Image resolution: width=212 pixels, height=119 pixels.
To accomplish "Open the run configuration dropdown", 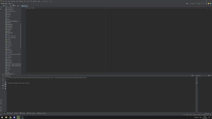I will pyautogui.click(x=193, y=4).
